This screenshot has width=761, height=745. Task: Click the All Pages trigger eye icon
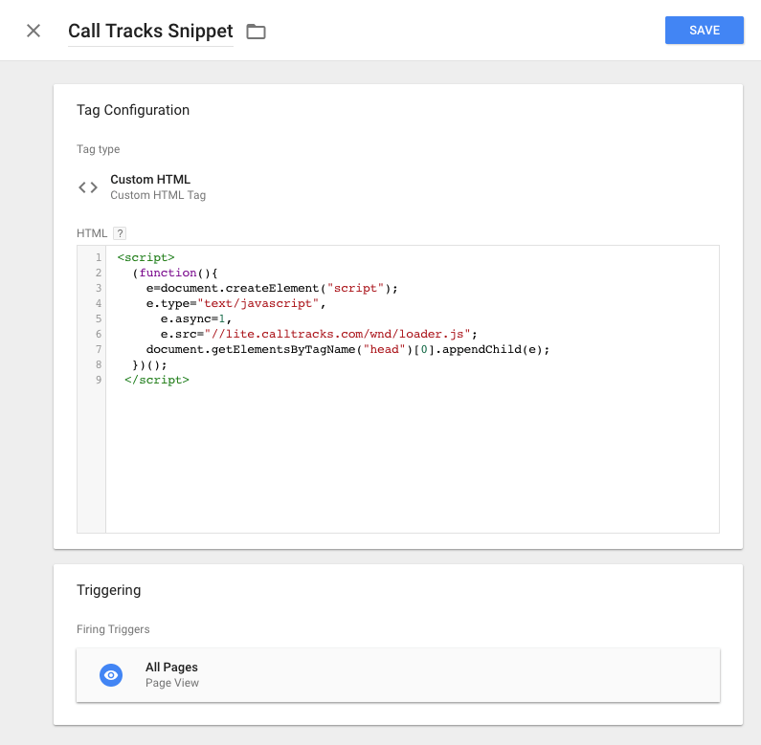tap(111, 675)
